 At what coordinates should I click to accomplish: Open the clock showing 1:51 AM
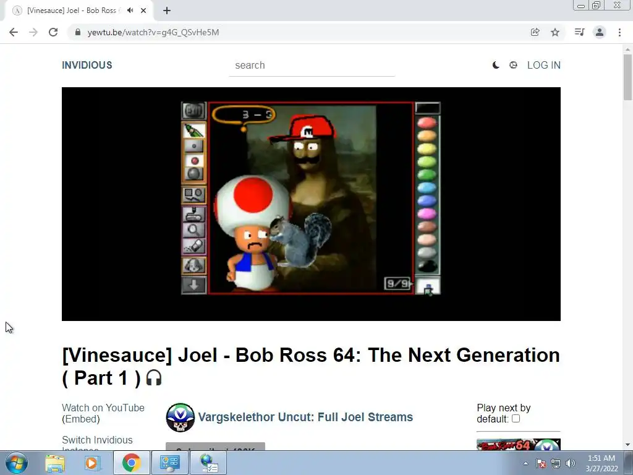pos(601,463)
